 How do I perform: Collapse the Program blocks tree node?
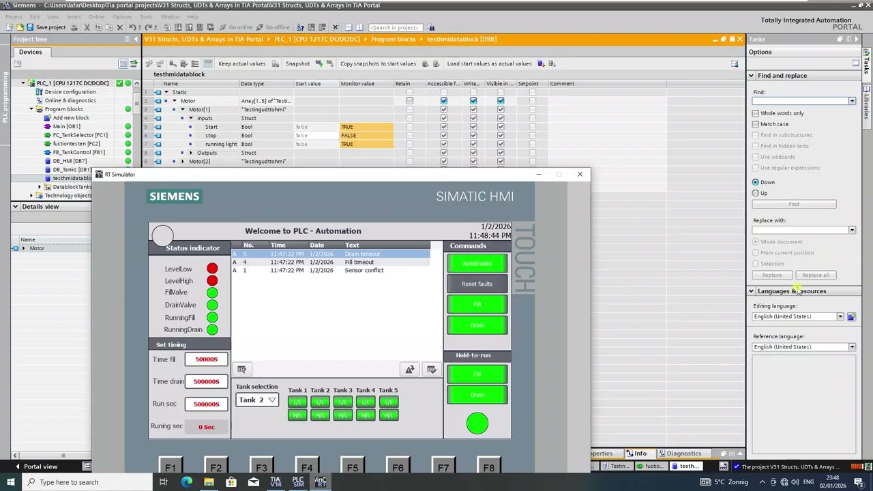tap(31, 109)
